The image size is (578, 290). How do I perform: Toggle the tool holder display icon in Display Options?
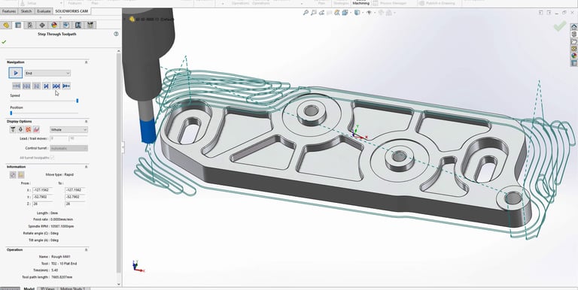(x=20, y=129)
